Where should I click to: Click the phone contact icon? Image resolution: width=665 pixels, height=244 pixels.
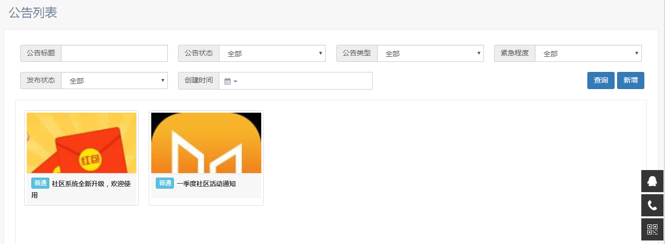(x=652, y=205)
